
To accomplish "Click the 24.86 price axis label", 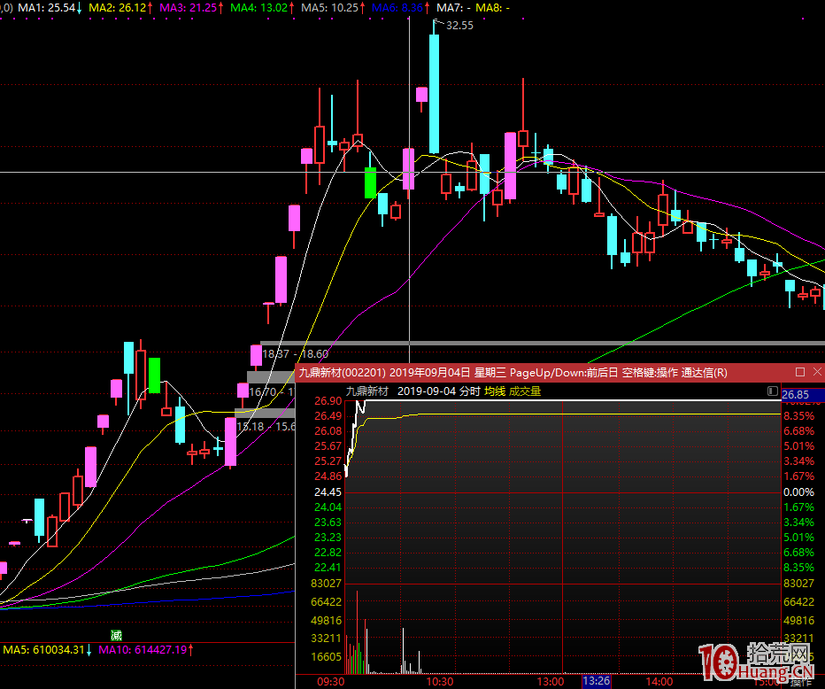I will 328,476.
